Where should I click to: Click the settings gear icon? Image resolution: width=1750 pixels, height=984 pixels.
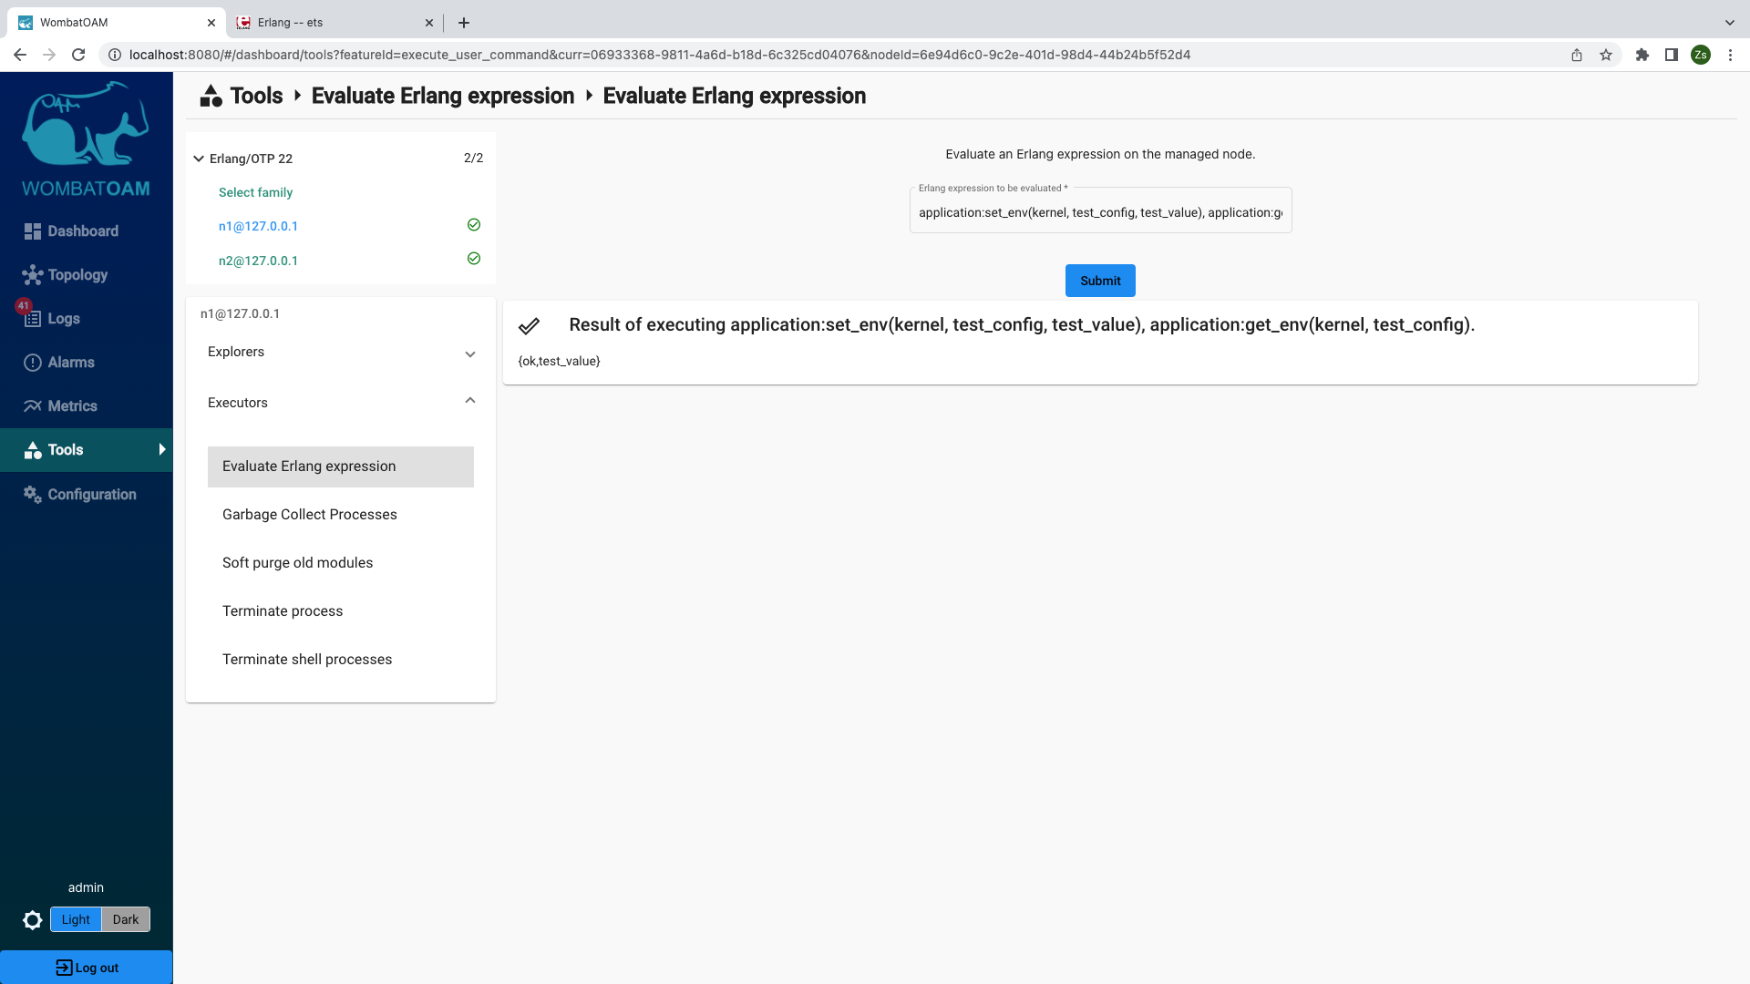click(33, 920)
